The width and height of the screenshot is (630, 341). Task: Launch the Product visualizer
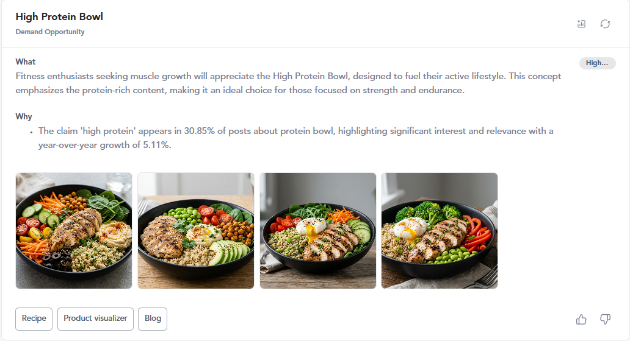[x=95, y=318]
